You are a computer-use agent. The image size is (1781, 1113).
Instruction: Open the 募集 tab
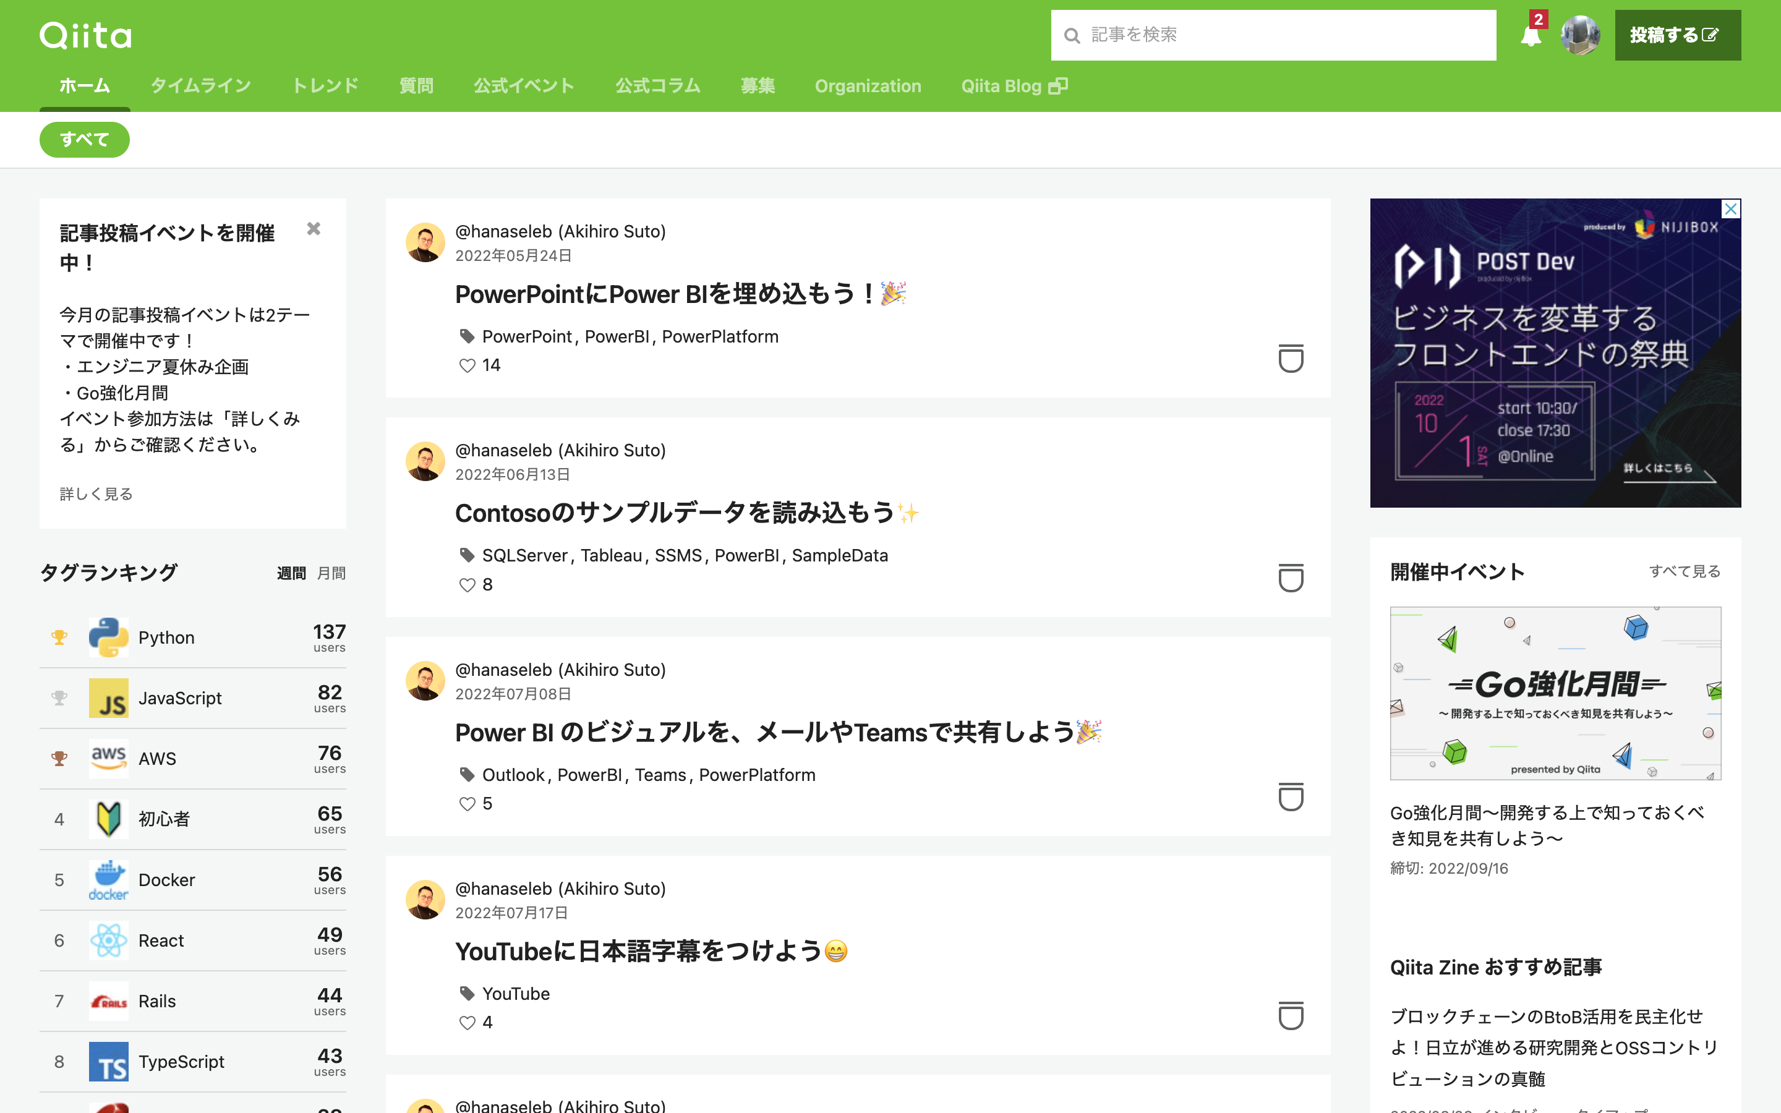pos(758,86)
